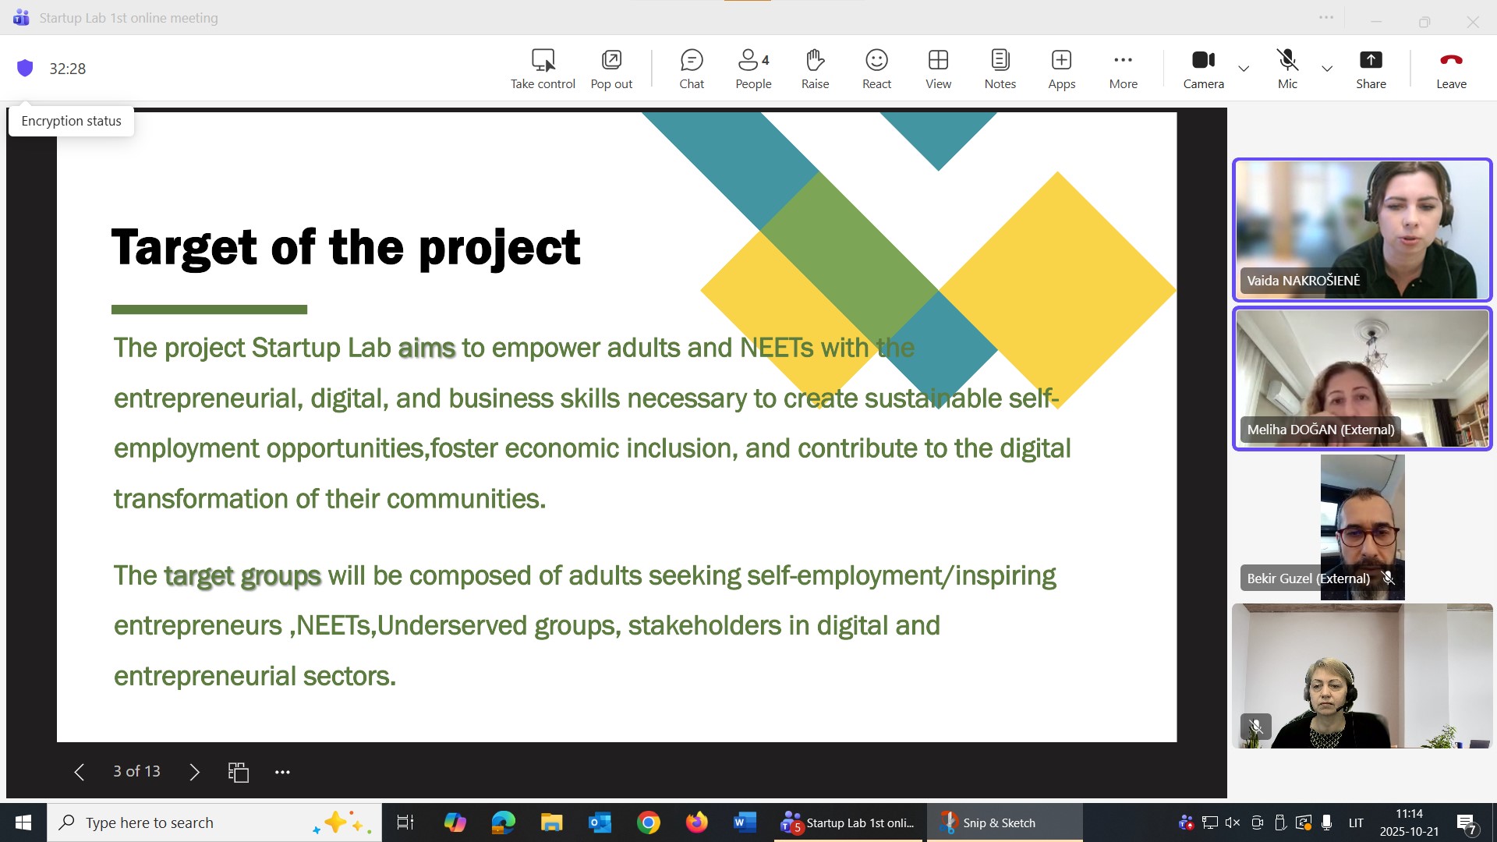Go to the next slide

[x=194, y=772]
